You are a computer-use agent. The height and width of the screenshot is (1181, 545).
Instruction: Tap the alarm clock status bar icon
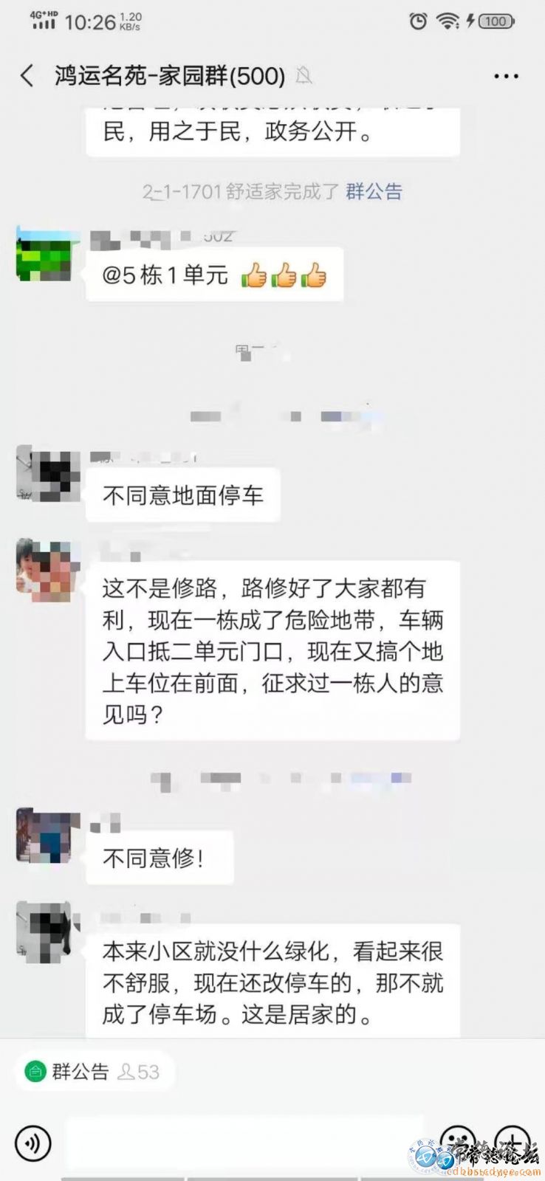pyautogui.click(x=418, y=21)
